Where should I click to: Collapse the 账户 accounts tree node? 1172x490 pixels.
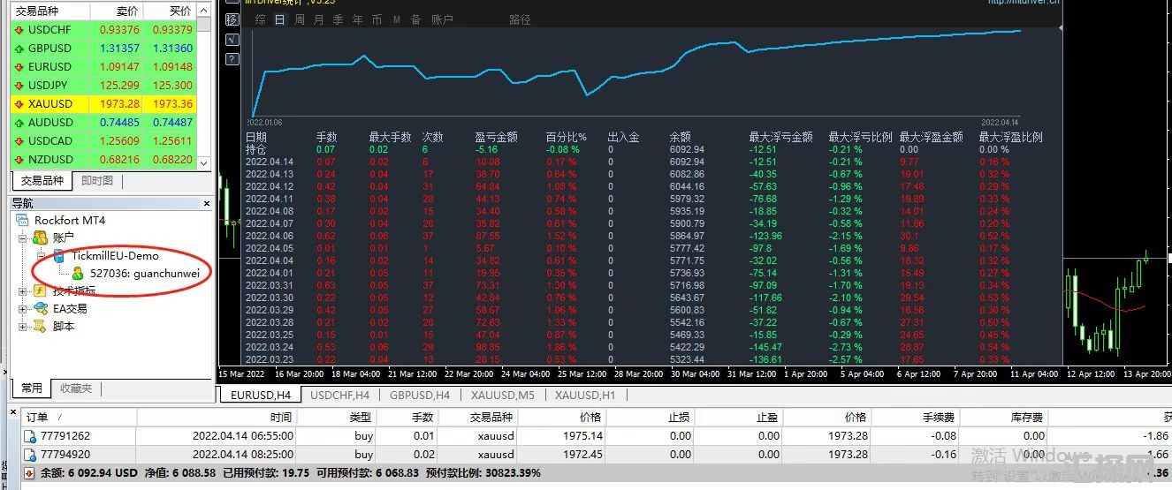tap(22, 237)
